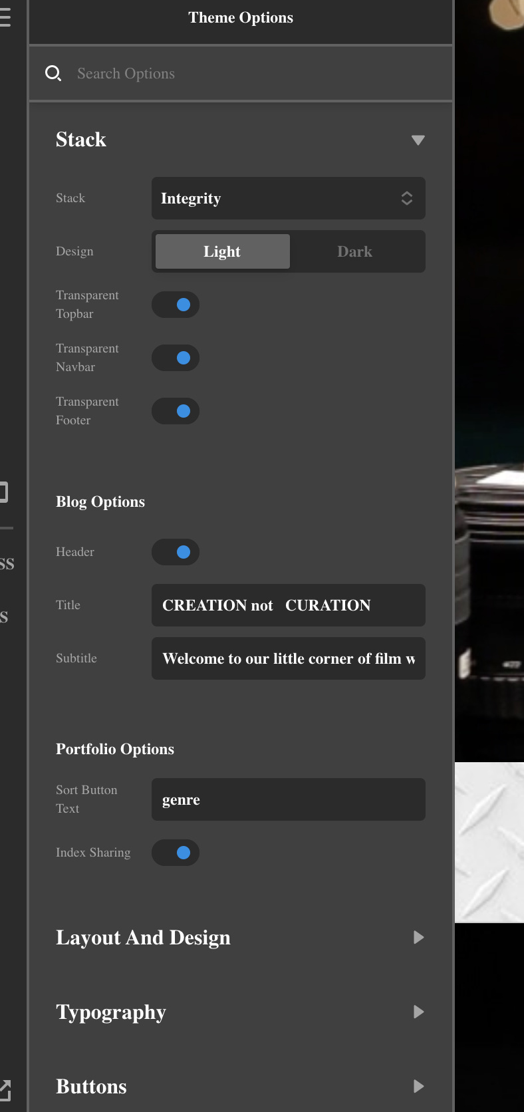The image size is (524, 1112).
Task: Select the Dark design option
Action: [354, 251]
